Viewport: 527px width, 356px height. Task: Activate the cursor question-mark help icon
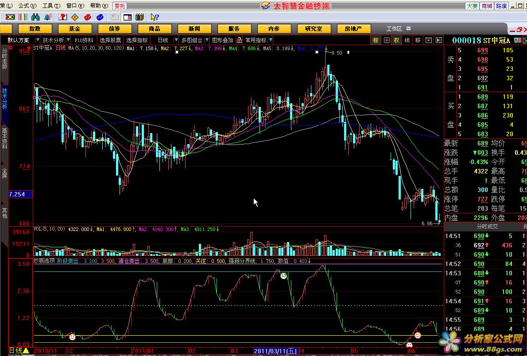[x=155, y=17]
